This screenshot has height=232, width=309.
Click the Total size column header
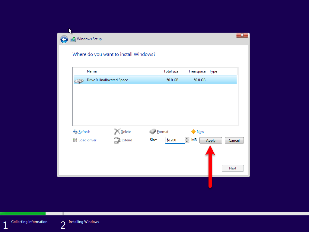[167, 71]
